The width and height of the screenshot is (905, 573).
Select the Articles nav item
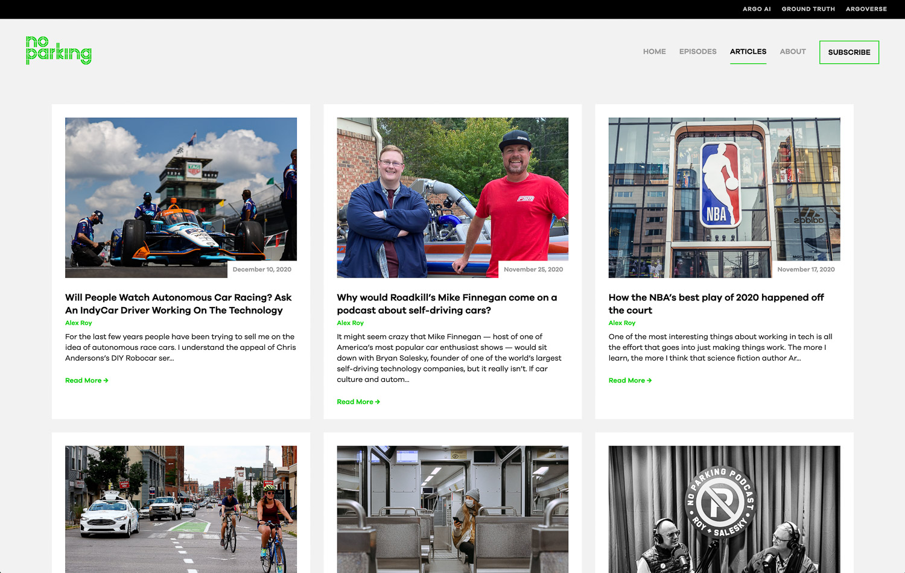click(x=748, y=52)
